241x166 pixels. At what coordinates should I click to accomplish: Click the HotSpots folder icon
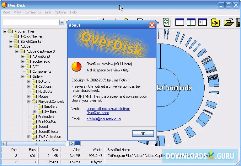click(35, 91)
